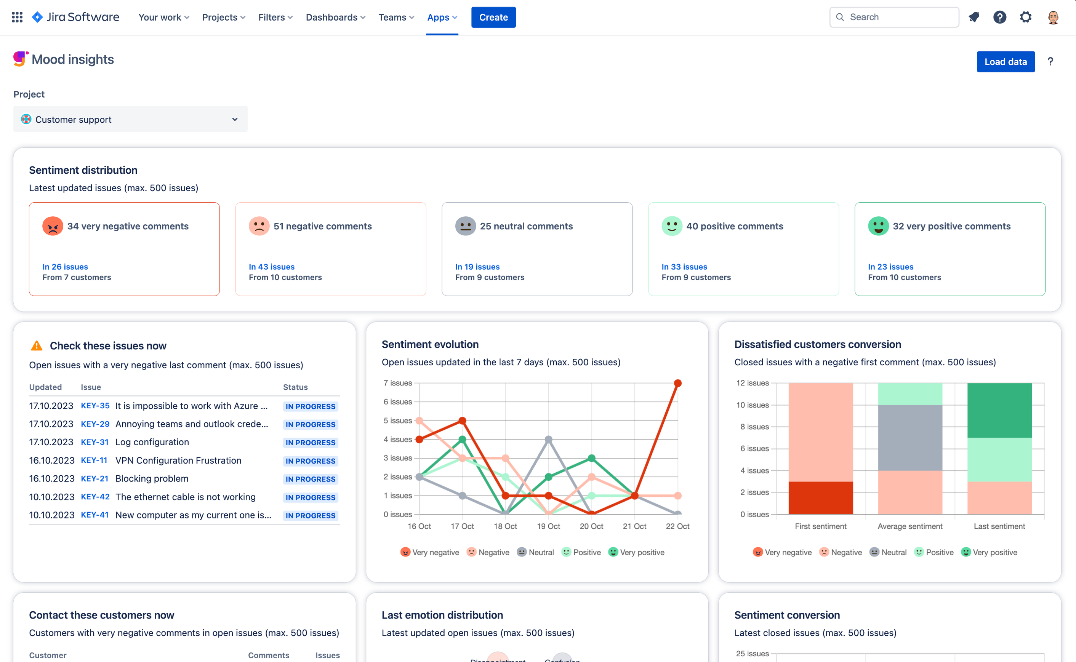Open the app switcher grid icon
This screenshot has width=1076, height=662.
(x=17, y=17)
